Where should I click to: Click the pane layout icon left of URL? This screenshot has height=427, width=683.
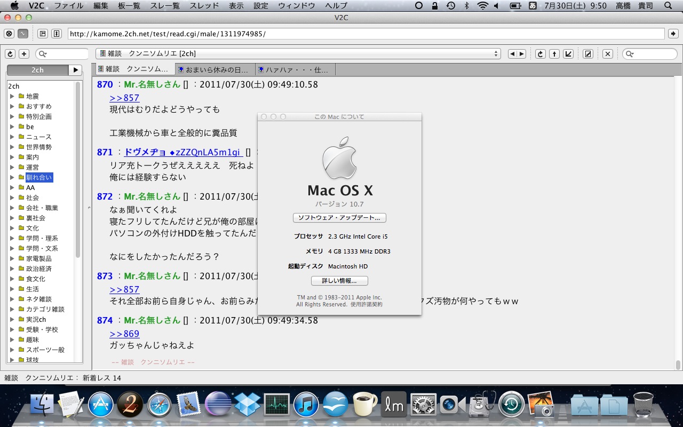tap(43, 34)
